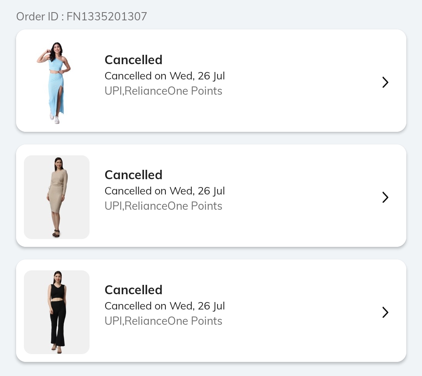Select the order number FN1335201307
The width and height of the screenshot is (422, 376).
(x=107, y=16)
